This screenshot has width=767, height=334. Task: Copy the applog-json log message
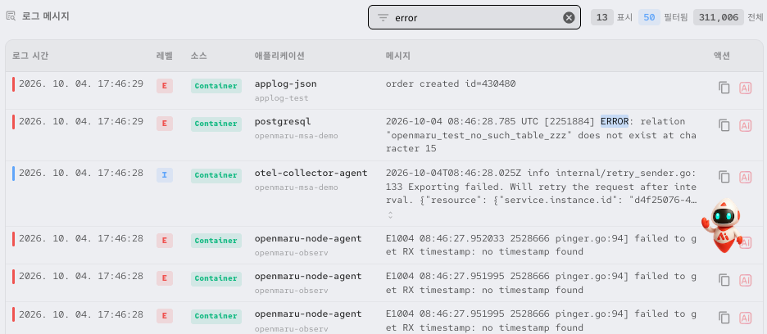(x=724, y=88)
